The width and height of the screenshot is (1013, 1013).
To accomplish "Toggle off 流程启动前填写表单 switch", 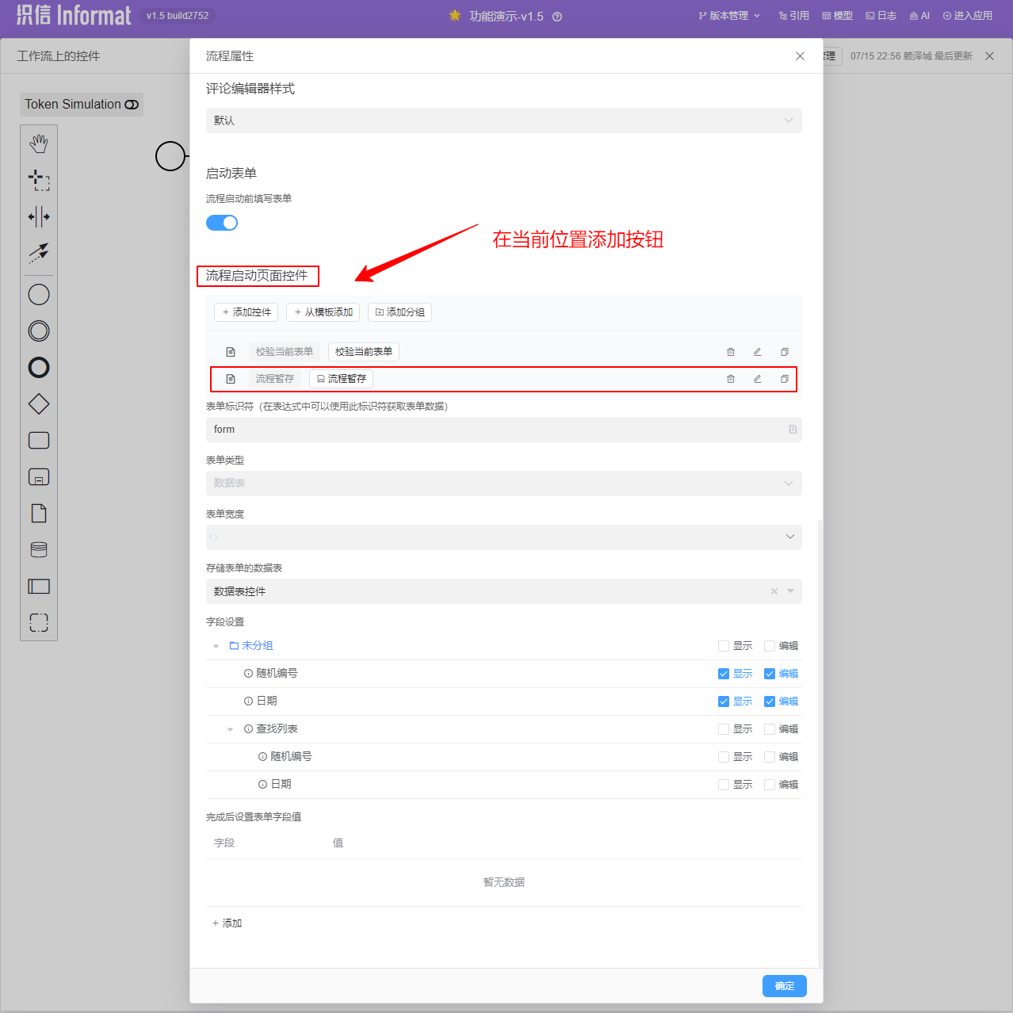I will (222, 223).
